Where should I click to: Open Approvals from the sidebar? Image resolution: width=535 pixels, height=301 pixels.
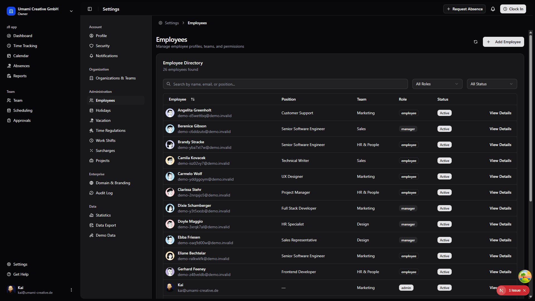(22, 120)
